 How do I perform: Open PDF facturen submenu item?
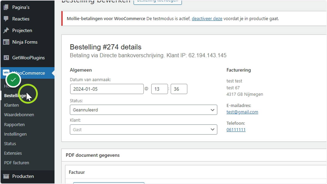pos(17,163)
